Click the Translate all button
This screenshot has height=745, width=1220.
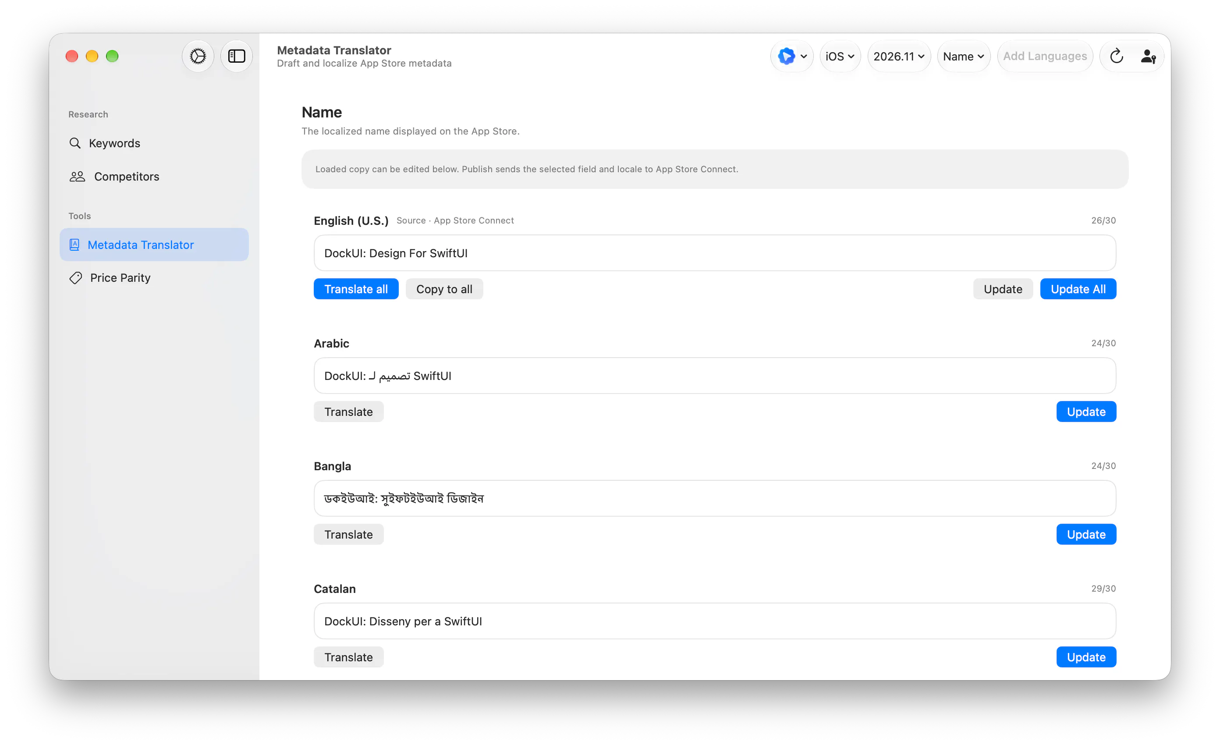(356, 289)
